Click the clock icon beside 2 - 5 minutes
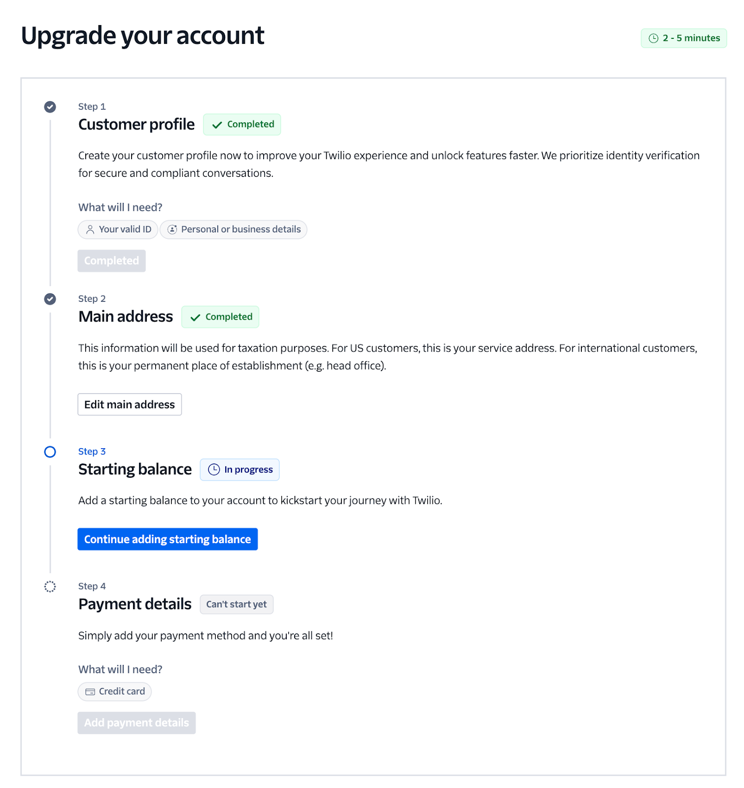The height and width of the screenshot is (788, 744). coord(653,38)
